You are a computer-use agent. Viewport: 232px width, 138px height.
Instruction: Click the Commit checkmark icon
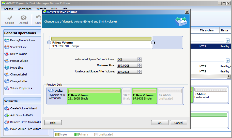pos(10,18)
